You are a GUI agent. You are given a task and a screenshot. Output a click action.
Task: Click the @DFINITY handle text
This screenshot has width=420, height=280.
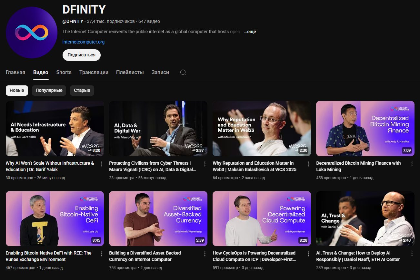73,22
